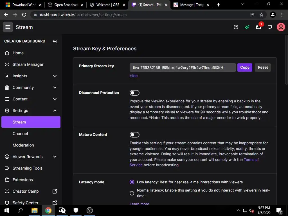Open Chrome tab search dropdown arrow
Image resolution: width=288 pixels, height=216 pixels.
coord(243,4)
